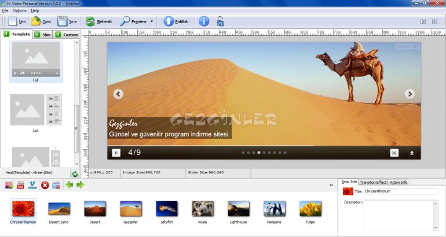This screenshot has height=237, width=446.
Task: Save the project with the Save icon
Action: (67, 21)
